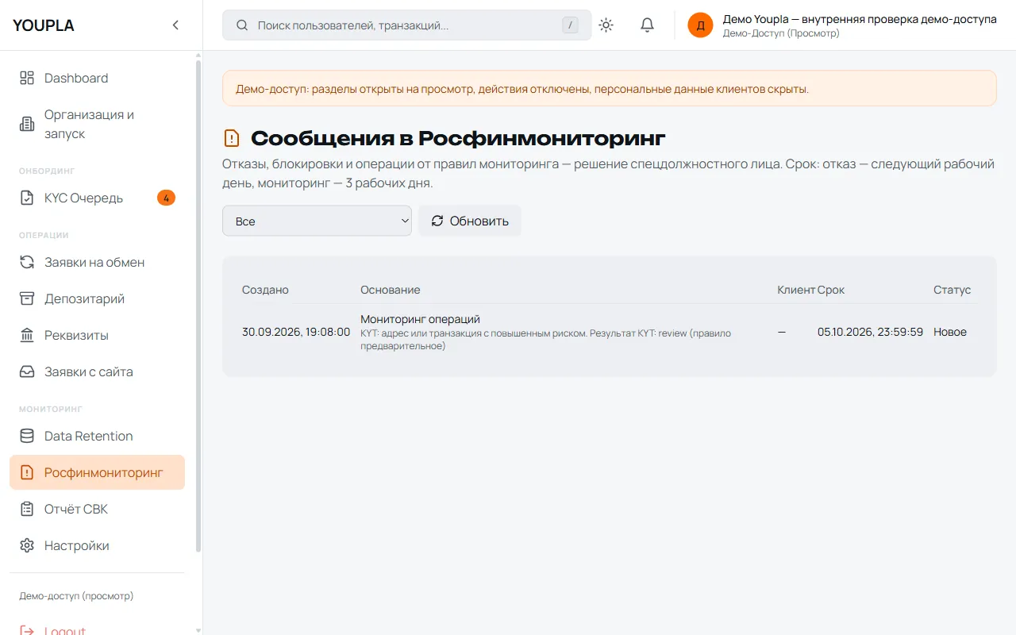Click the Dashboard grid icon

27,78
